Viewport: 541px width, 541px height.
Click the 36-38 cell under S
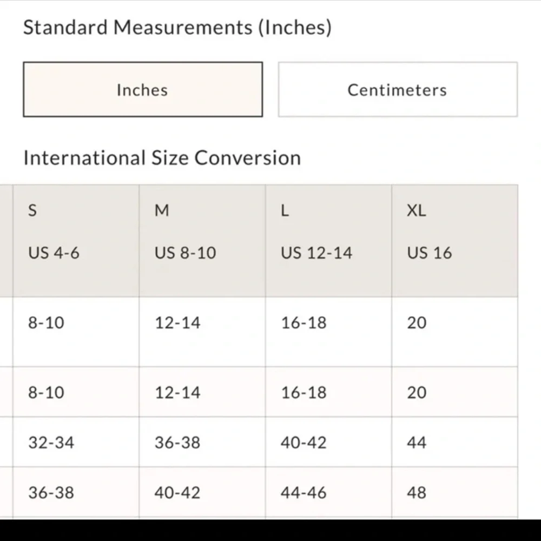coord(76,493)
